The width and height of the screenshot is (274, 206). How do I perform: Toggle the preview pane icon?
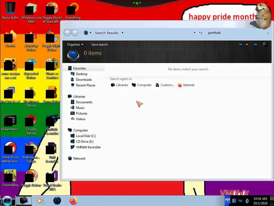256,45
